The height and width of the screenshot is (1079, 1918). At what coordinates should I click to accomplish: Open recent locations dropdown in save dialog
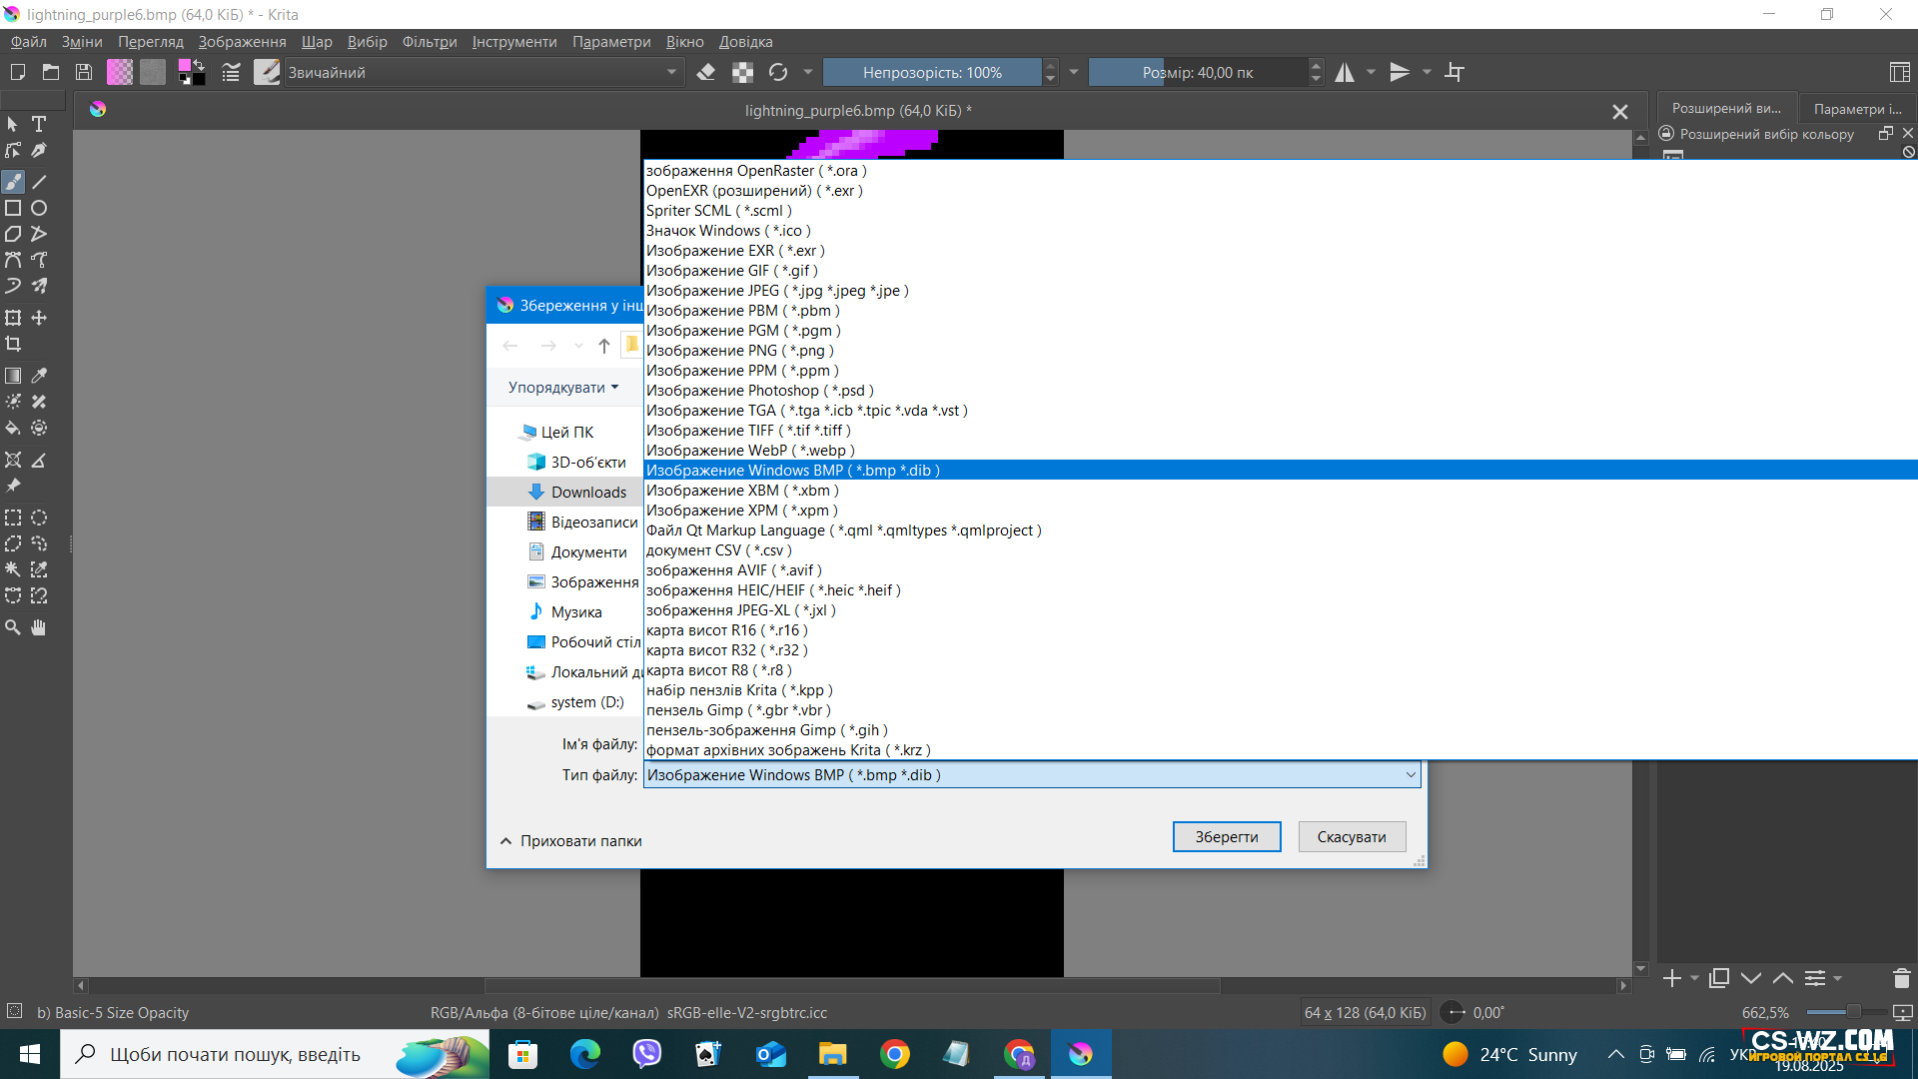click(578, 346)
